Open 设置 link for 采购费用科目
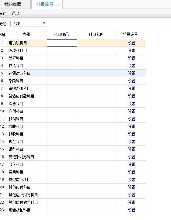This screenshot has height=220, width=171. [131, 88]
